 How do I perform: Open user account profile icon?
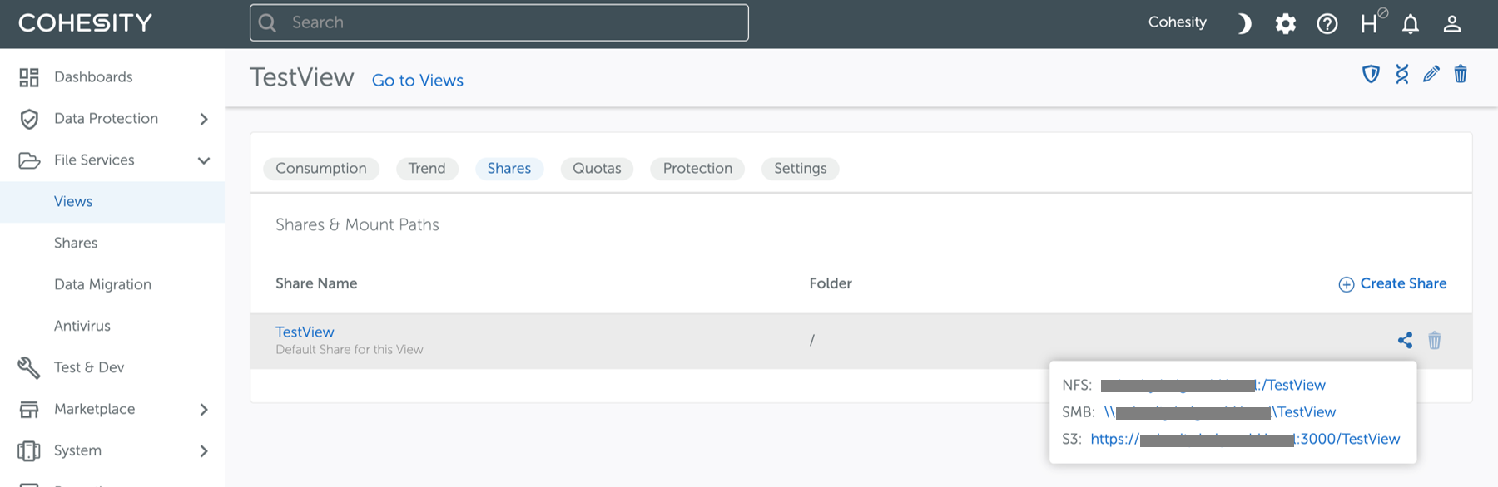(x=1452, y=23)
